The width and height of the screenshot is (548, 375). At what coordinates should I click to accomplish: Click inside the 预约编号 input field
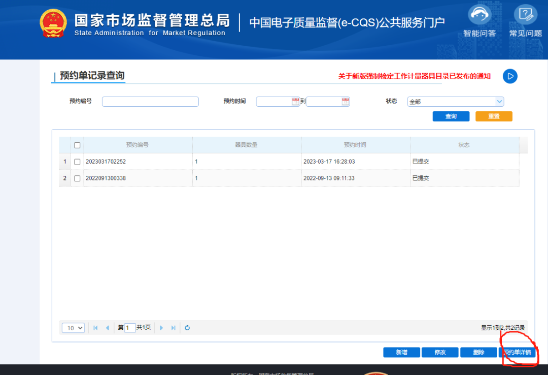[x=150, y=101]
